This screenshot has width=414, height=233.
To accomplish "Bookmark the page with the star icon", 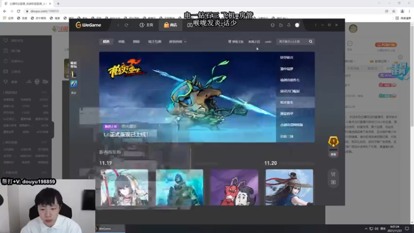I will coord(394,11).
